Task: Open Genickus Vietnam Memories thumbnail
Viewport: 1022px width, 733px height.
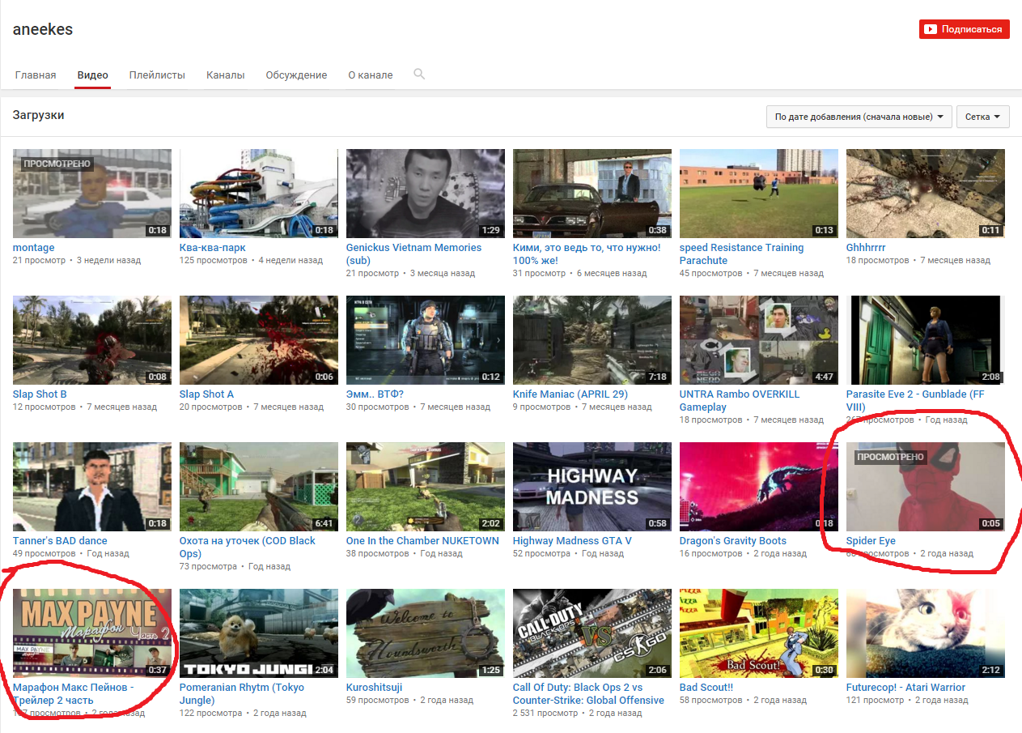Action: click(x=426, y=194)
